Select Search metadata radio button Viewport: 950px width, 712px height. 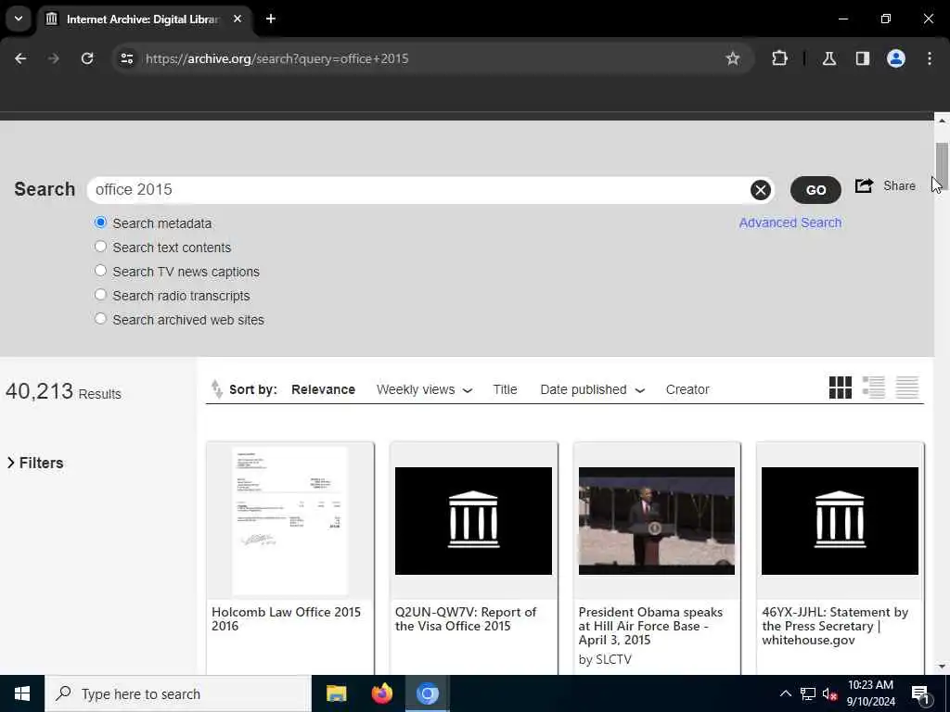click(x=100, y=222)
